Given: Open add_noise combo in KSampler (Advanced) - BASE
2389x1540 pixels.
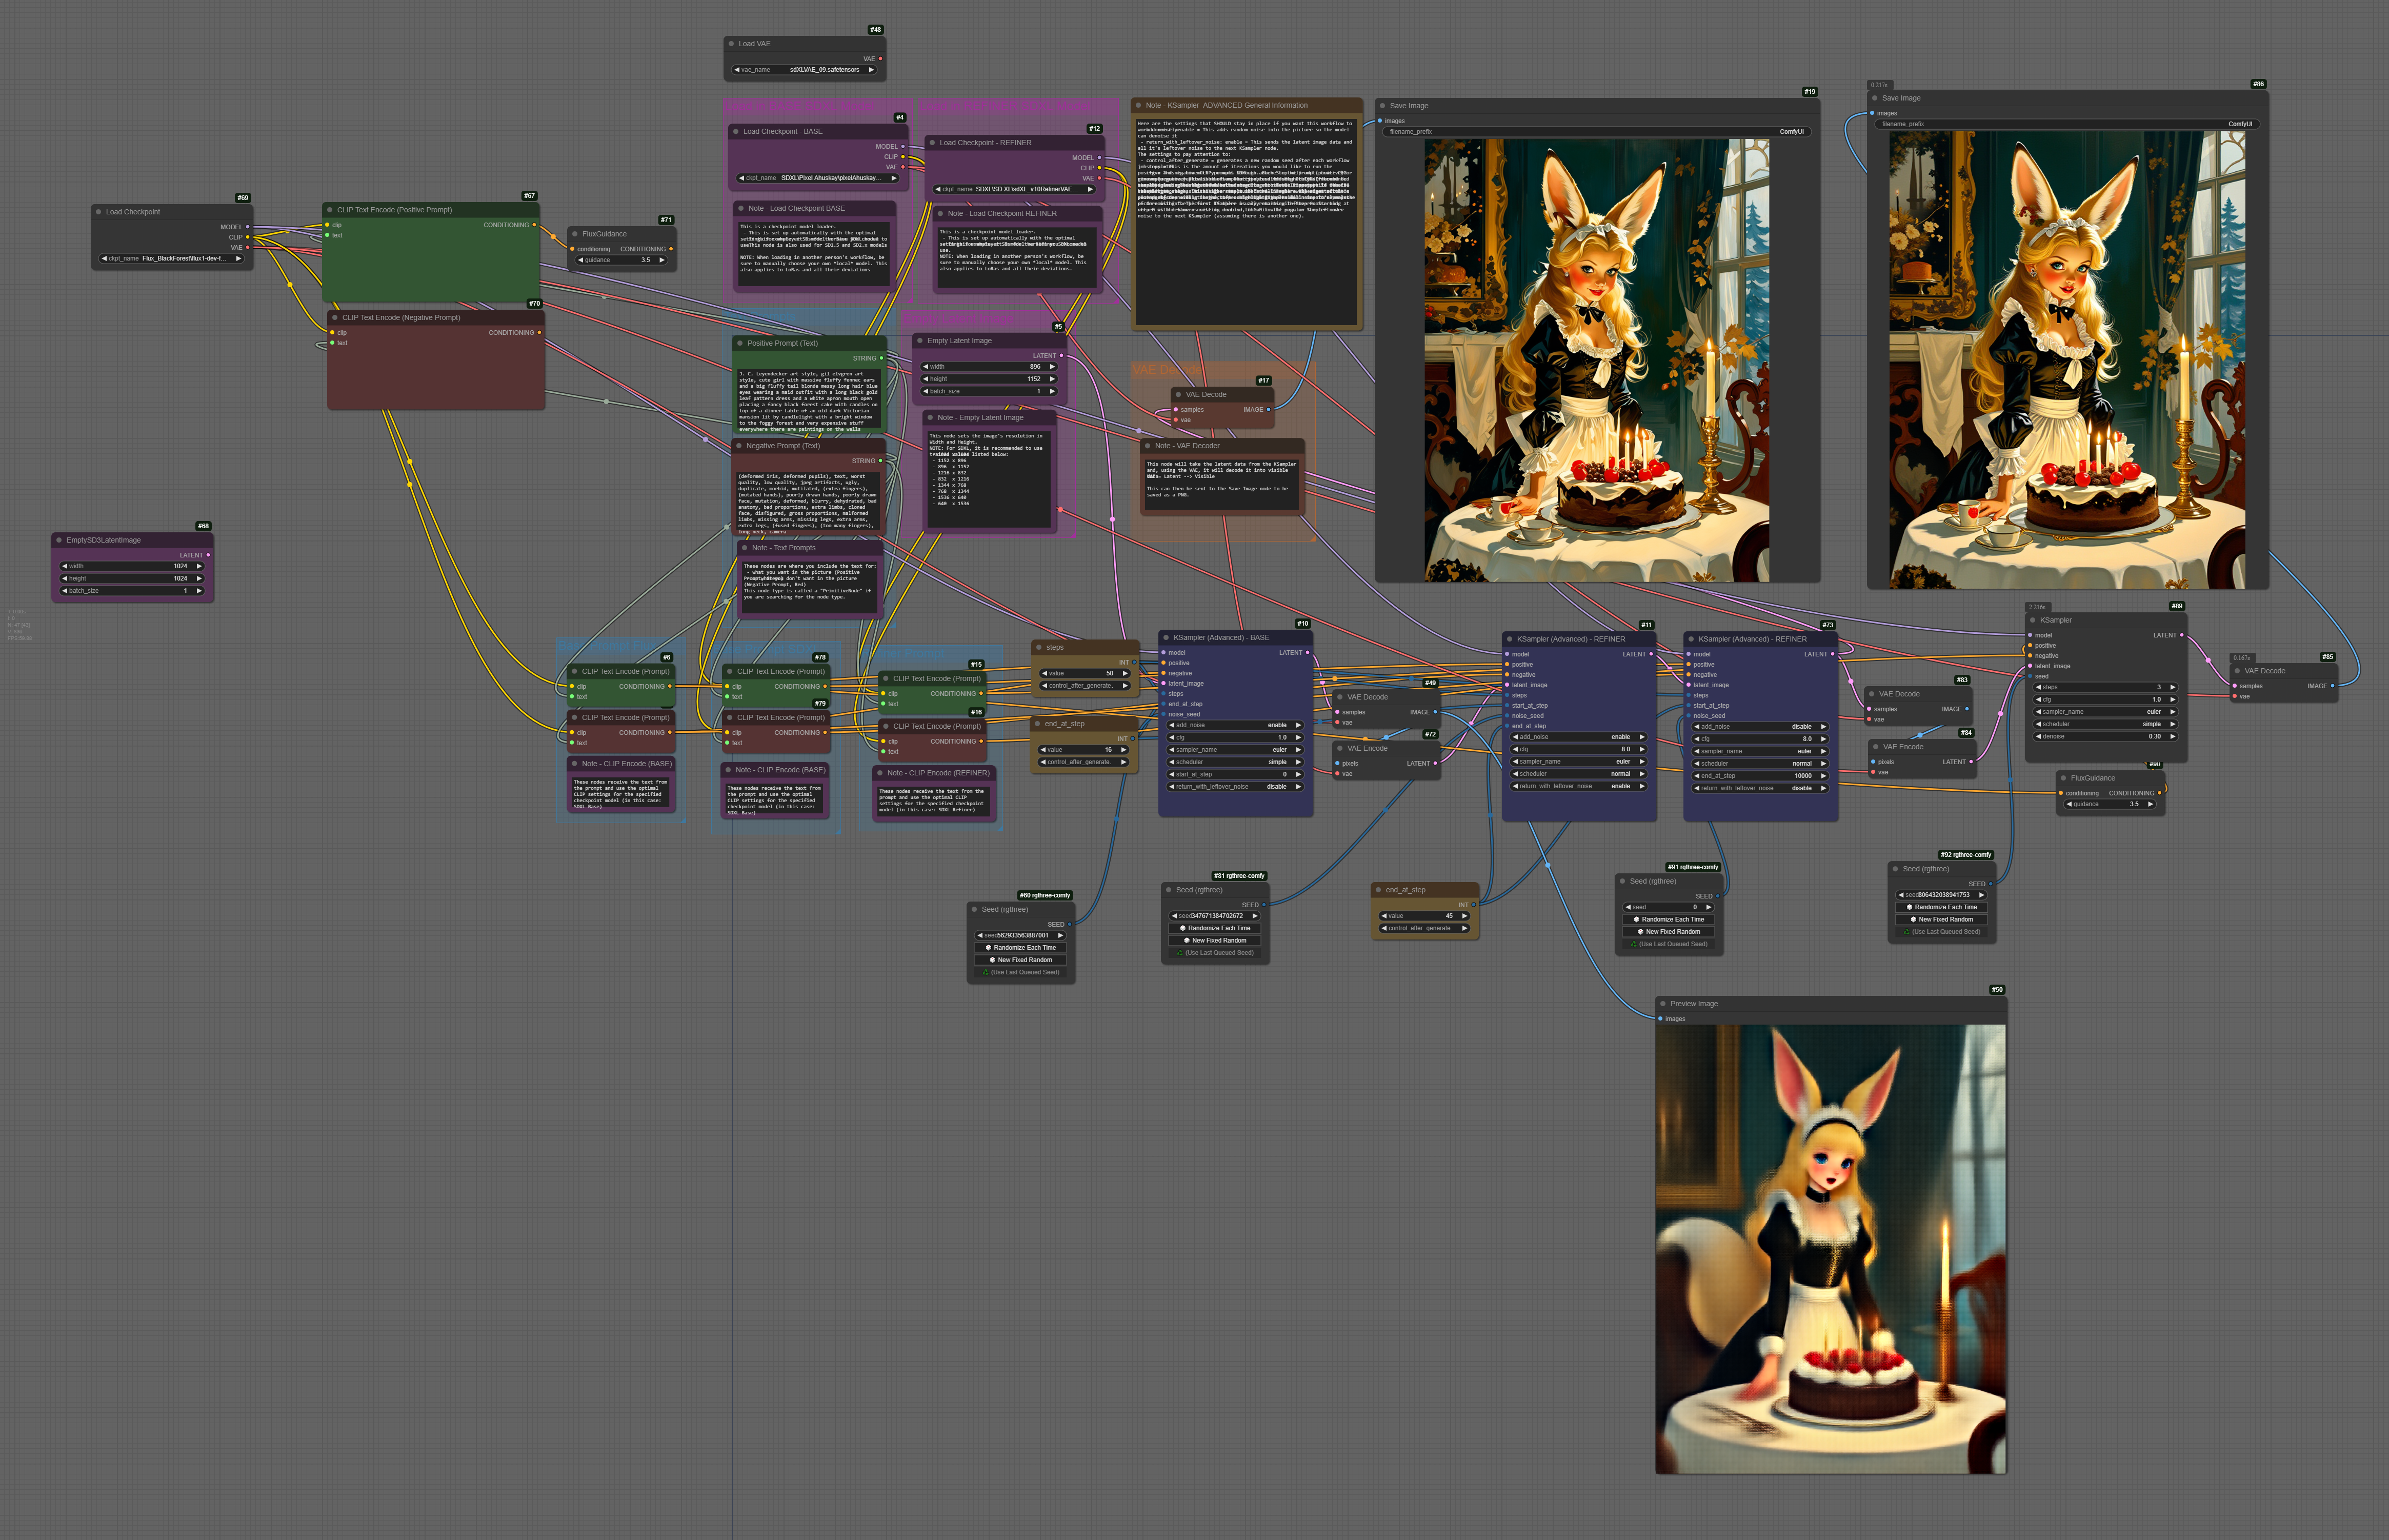Looking at the screenshot, I should coord(1235,725).
